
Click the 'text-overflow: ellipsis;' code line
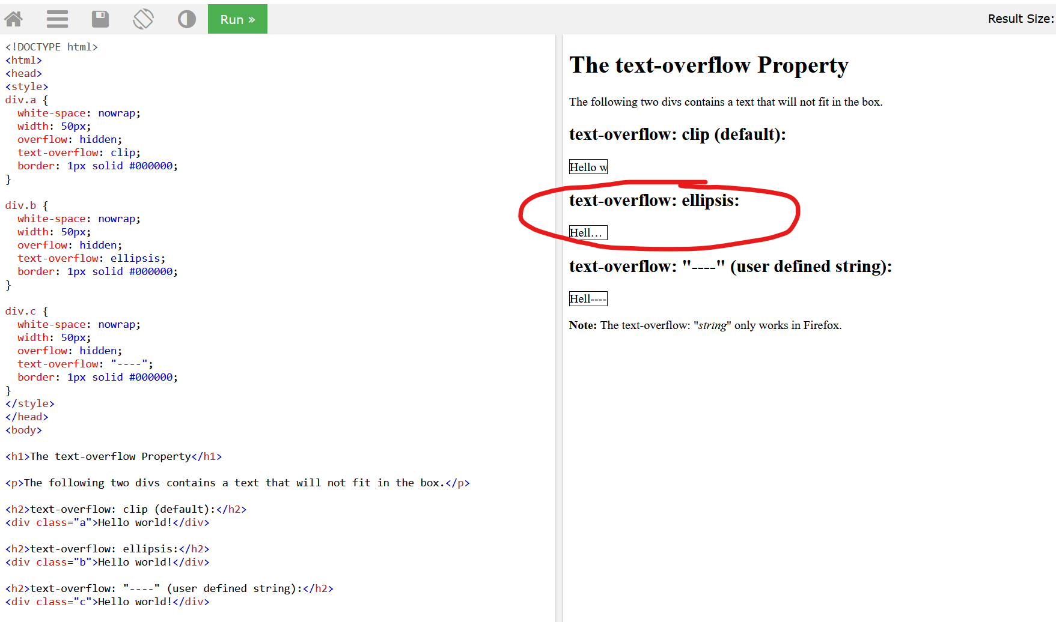pos(91,258)
